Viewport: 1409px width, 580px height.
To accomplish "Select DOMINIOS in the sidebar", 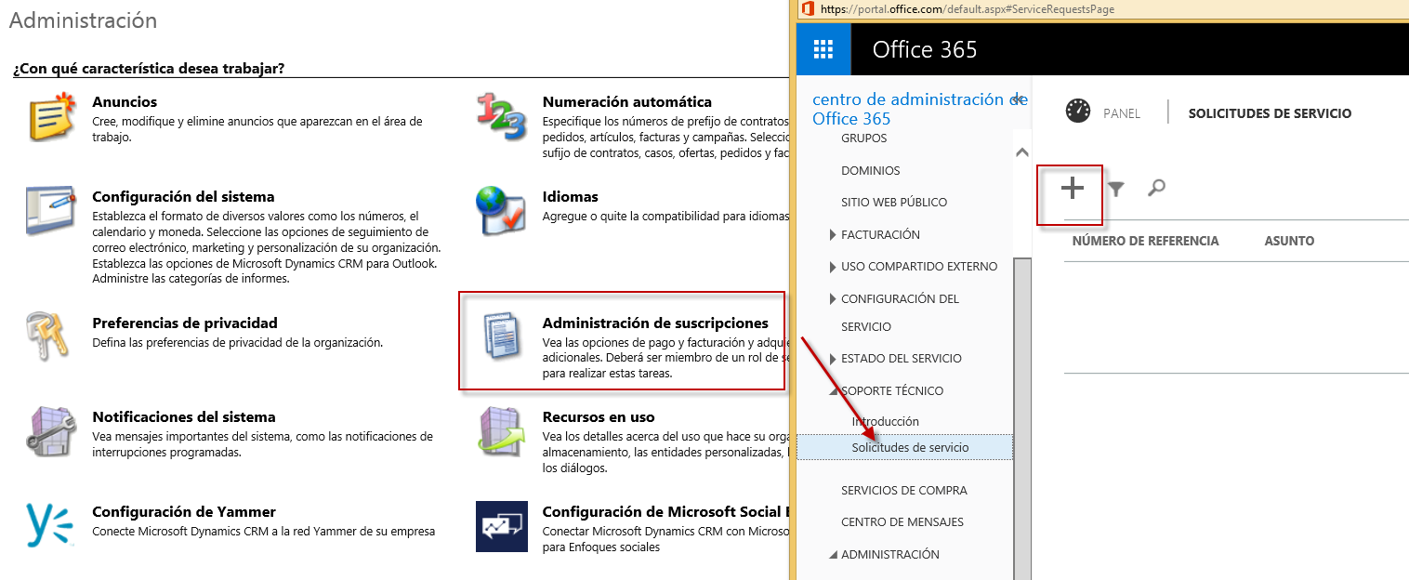I will click(870, 171).
